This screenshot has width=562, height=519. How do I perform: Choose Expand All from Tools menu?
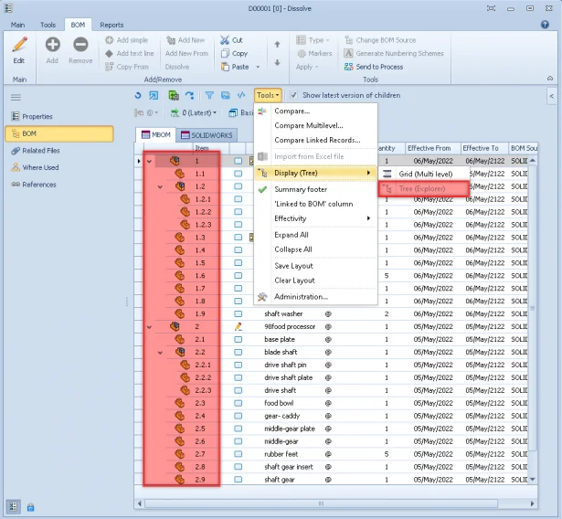pos(292,235)
